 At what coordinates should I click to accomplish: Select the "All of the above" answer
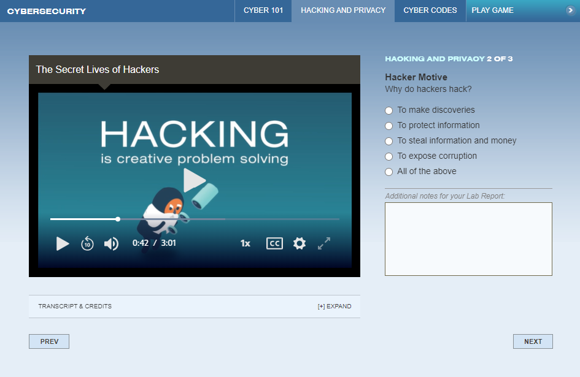(389, 172)
